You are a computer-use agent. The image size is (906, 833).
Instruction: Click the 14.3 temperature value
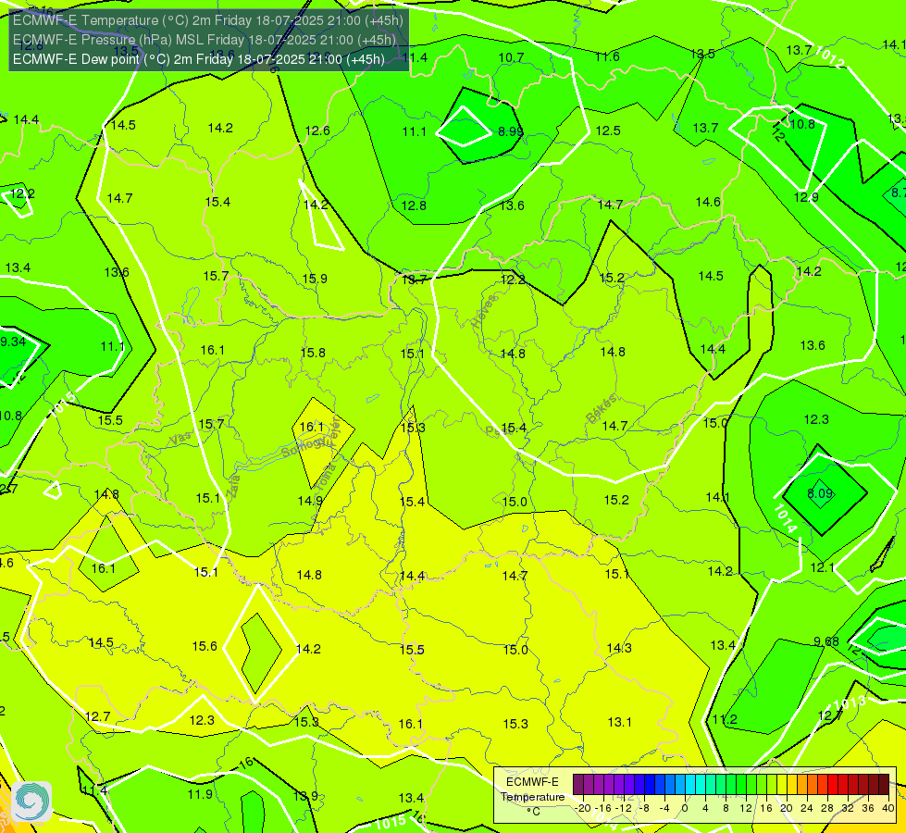click(x=619, y=648)
